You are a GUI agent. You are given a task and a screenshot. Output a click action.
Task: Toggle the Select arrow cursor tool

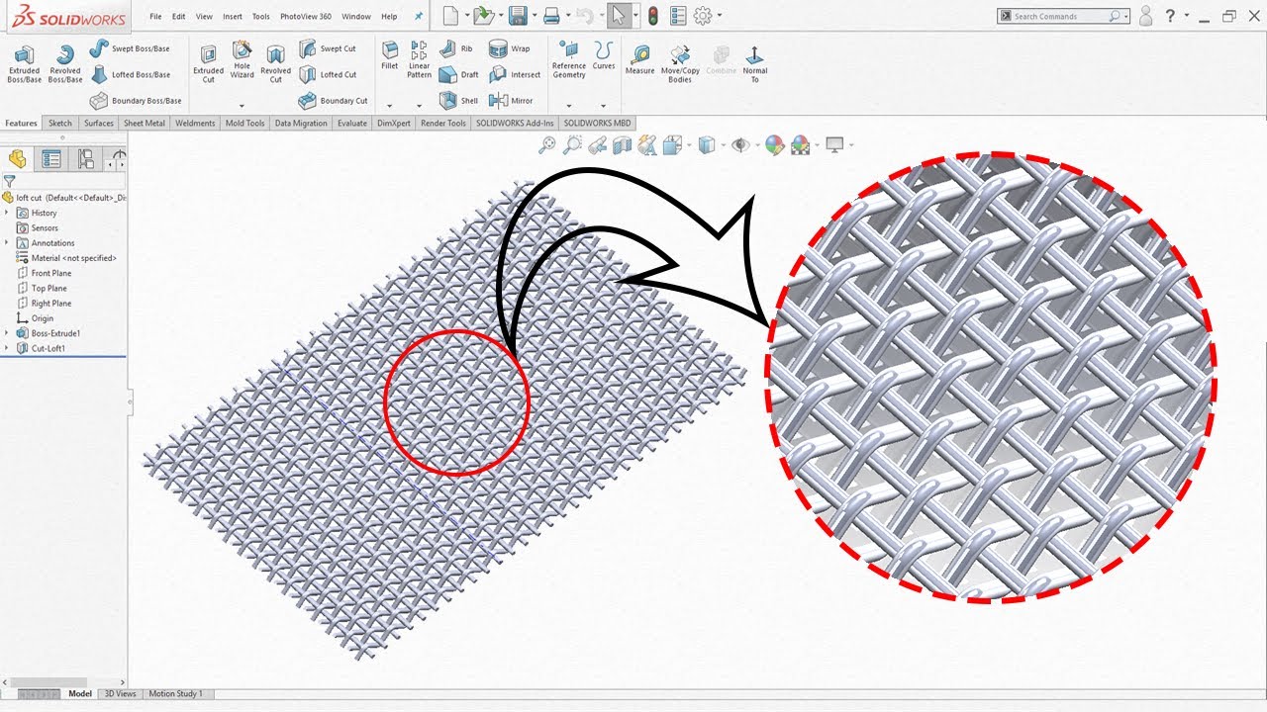[618, 16]
